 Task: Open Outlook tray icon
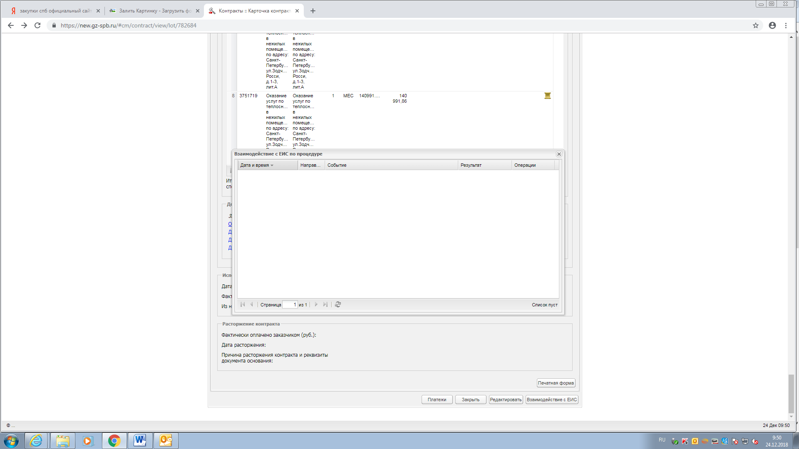(x=695, y=441)
